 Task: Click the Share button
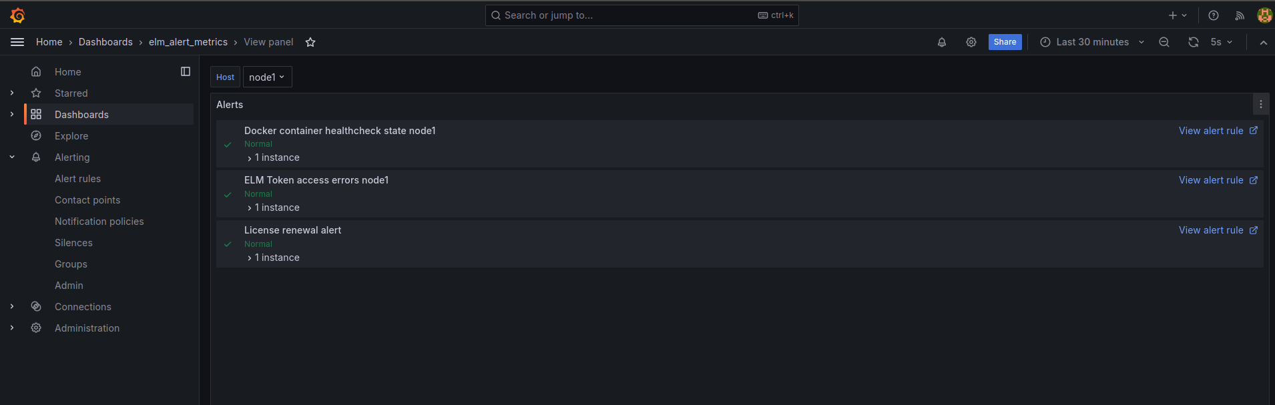pyautogui.click(x=1005, y=42)
